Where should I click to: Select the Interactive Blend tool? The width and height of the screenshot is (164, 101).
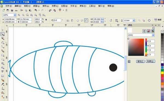click(x=2, y=80)
